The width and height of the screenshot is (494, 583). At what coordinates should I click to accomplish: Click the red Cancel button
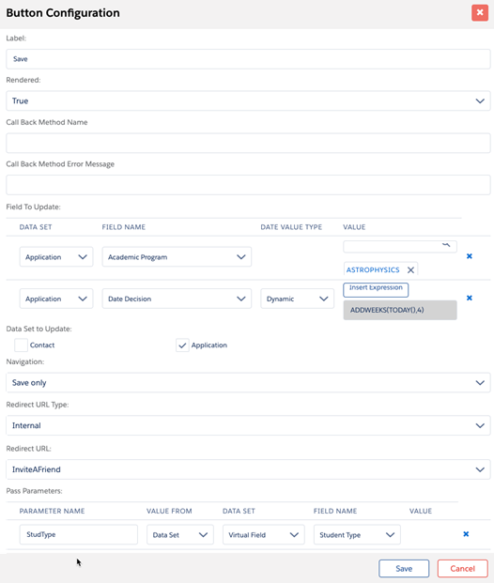462,569
